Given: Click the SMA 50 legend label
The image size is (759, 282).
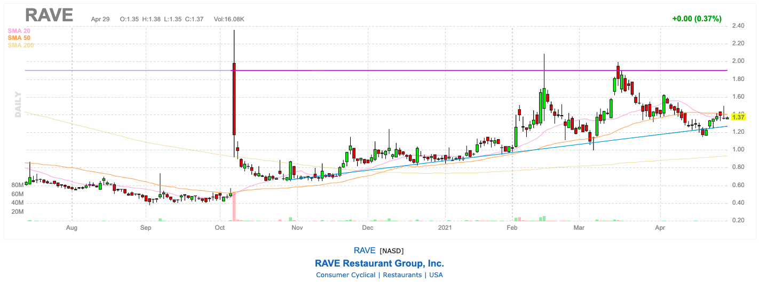Looking at the screenshot, I should click(19, 38).
